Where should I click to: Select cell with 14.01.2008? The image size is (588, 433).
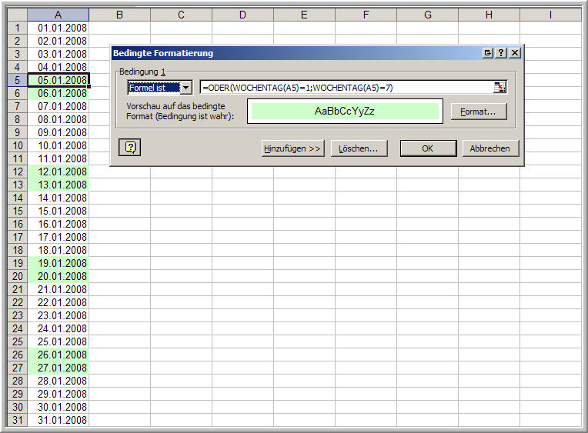pyautogui.click(x=58, y=198)
